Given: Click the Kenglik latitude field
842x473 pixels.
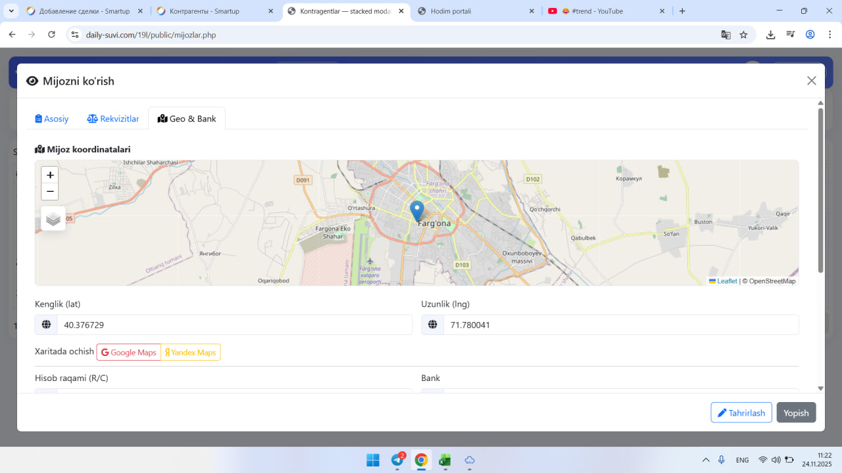Looking at the screenshot, I should coord(234,325).
